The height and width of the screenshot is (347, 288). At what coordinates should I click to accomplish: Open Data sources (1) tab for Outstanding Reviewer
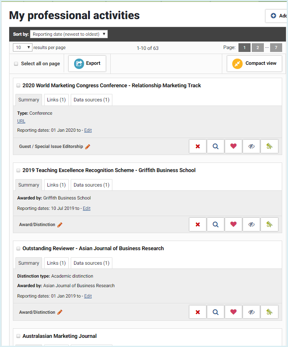pyautogui.click(x=92, y=263)
